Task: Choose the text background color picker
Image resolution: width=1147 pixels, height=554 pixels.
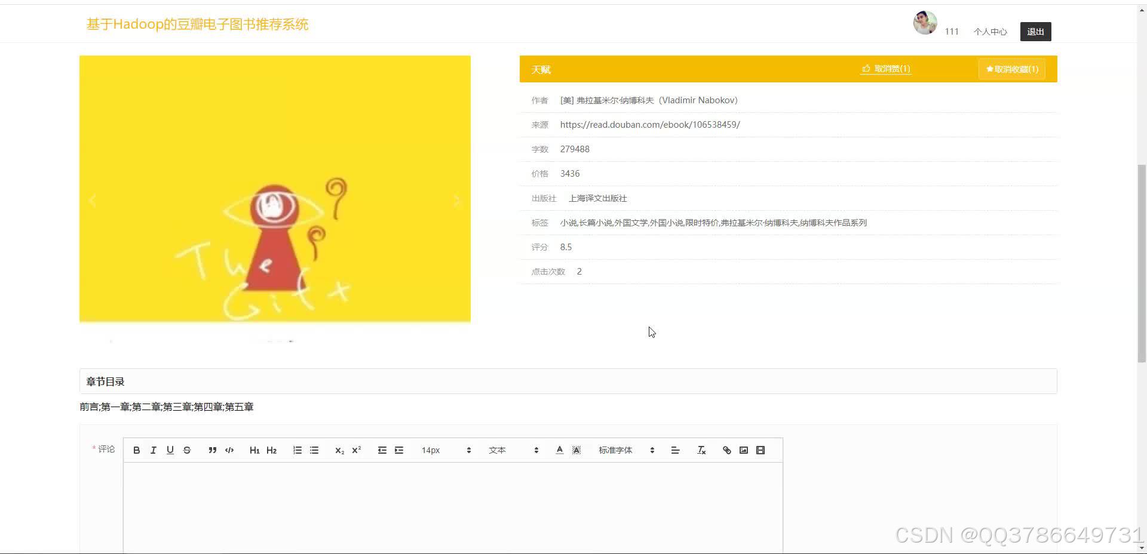Action: [576, 450]
